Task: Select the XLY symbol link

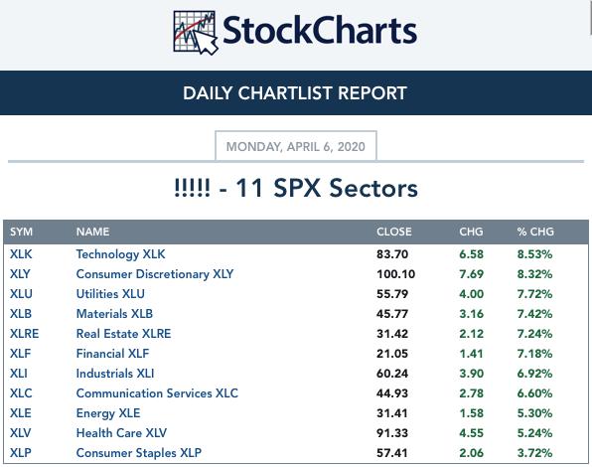Action: click(20, 274)
